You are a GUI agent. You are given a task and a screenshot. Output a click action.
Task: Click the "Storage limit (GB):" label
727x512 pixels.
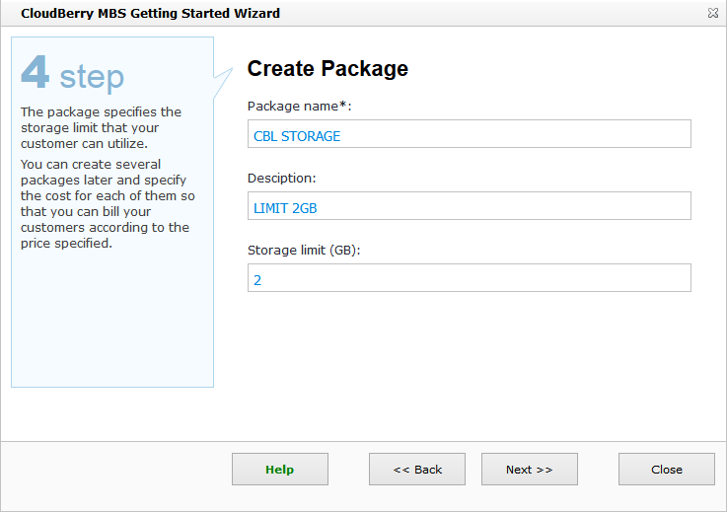(304, 251)
